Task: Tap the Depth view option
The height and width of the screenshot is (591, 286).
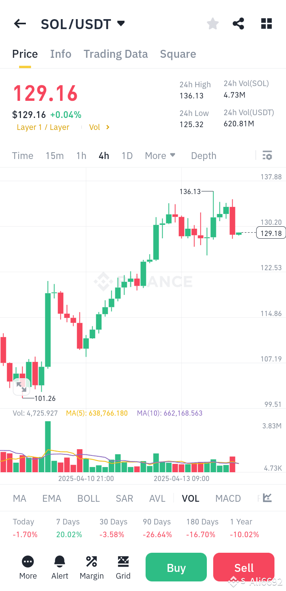Action: (203, 155)
